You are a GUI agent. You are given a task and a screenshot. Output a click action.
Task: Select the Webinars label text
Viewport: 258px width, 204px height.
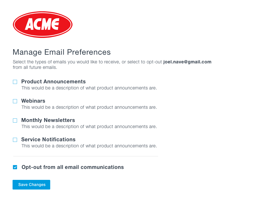[33, 101]
